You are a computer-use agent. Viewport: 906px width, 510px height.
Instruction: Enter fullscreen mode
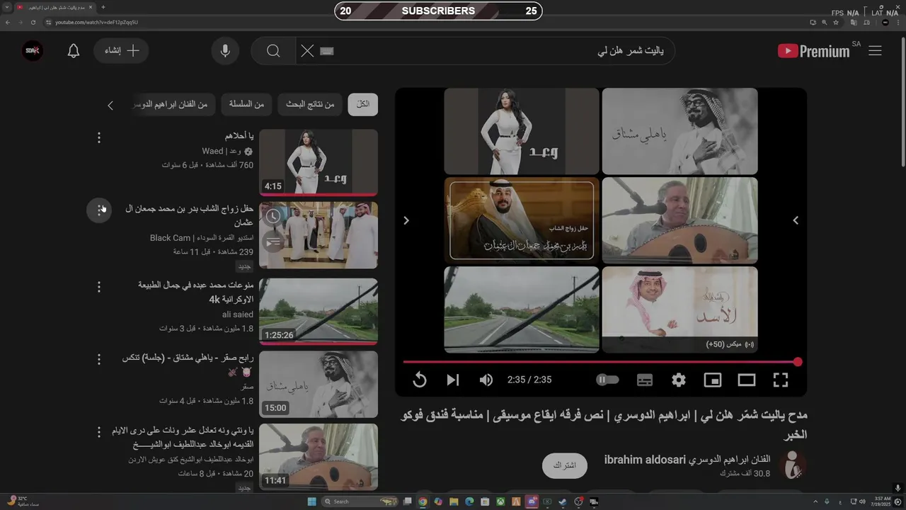tap(781, 380)
